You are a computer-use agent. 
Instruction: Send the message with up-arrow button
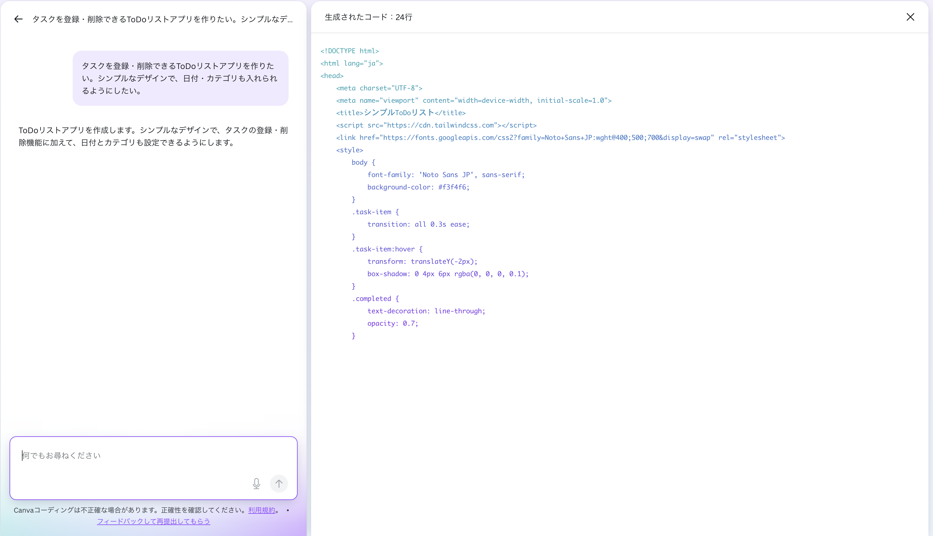[279, 483]
